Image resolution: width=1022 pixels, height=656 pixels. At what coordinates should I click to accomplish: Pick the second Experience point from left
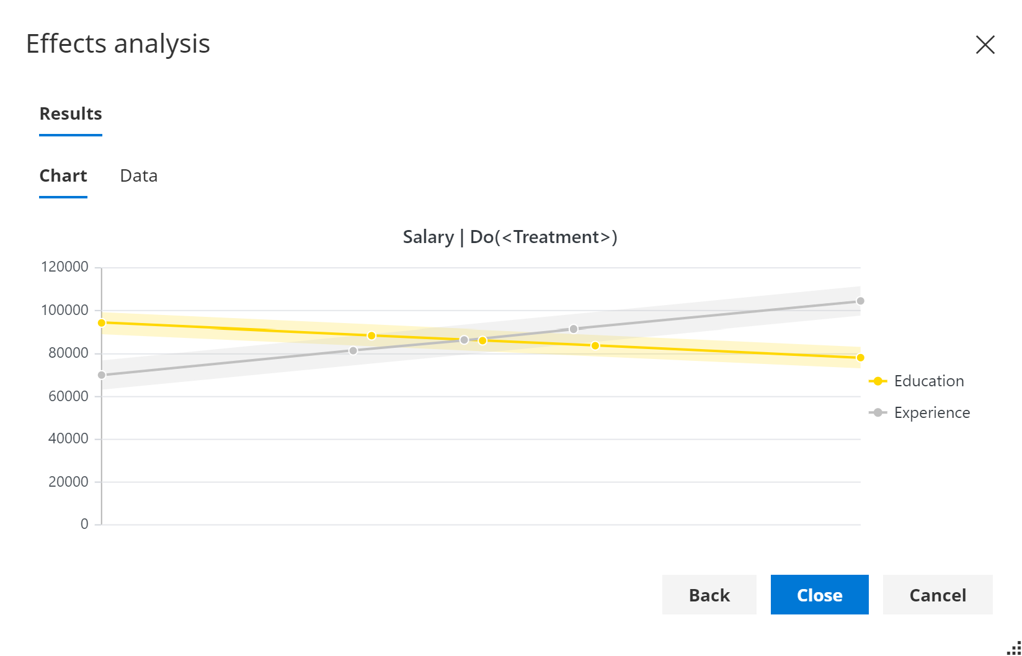click(353, 351)
